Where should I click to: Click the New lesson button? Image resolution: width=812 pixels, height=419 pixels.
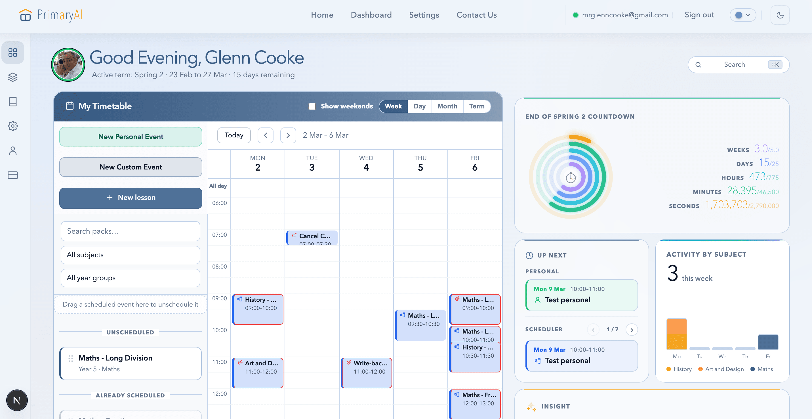point(131,197)
